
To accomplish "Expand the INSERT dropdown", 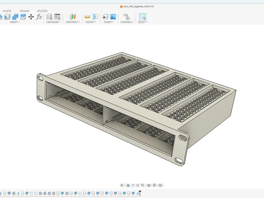I will (108, 22).
